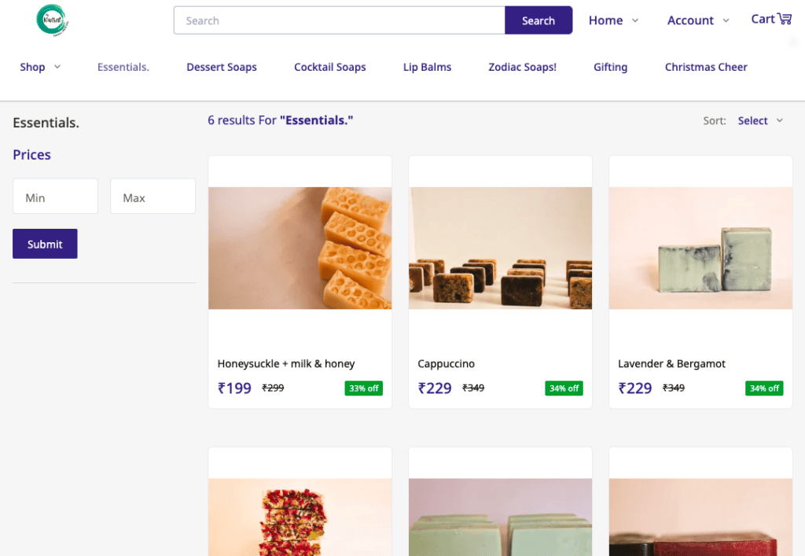Expand the Home dropdown chevron
Image resolution: width=805 pixels, height=556 pixels.
pos(635,20)
